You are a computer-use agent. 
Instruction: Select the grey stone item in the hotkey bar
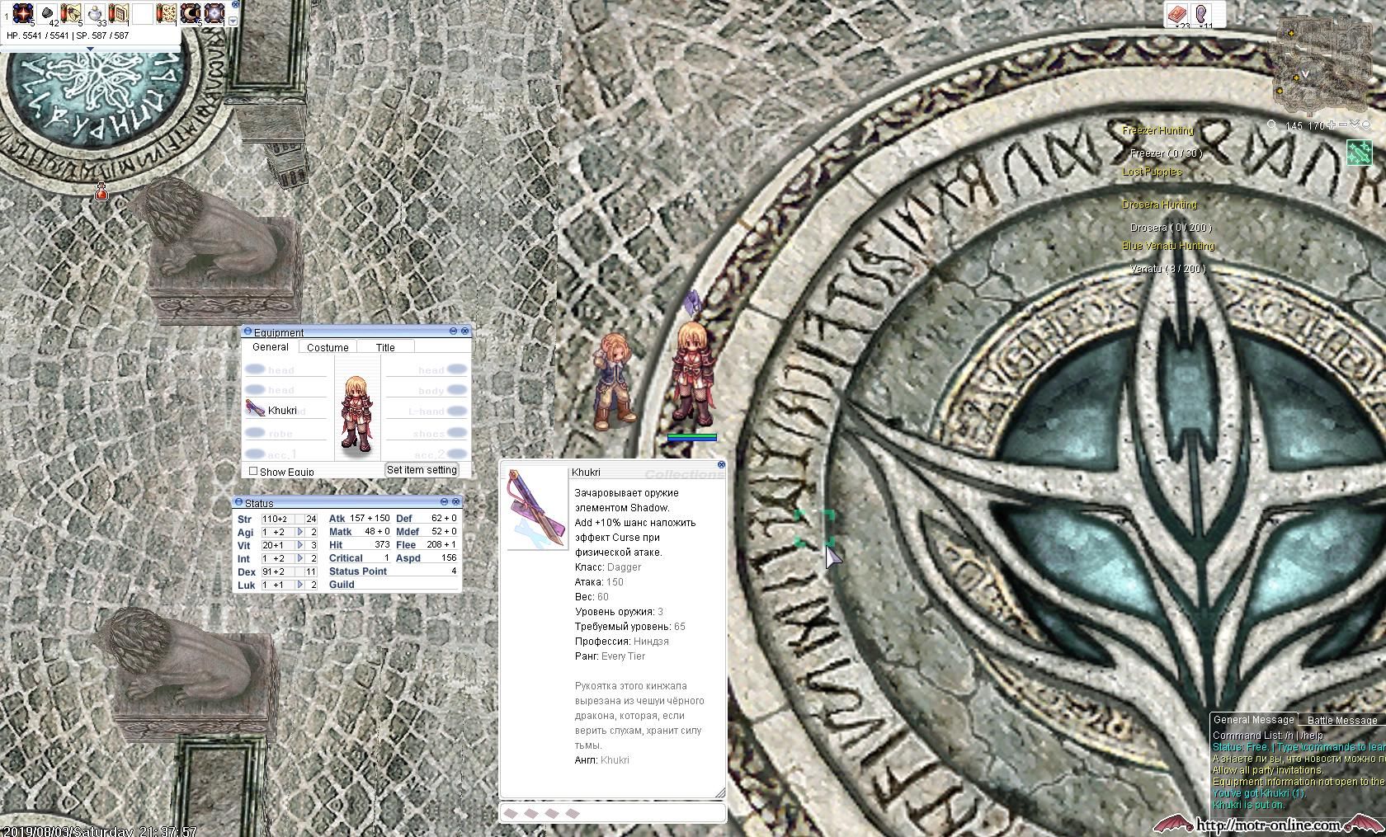click(x=46, y=13)
